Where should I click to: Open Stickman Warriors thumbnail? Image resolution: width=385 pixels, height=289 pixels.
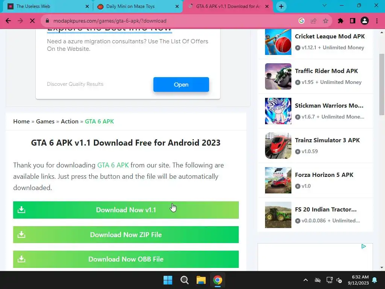point(278,111)
